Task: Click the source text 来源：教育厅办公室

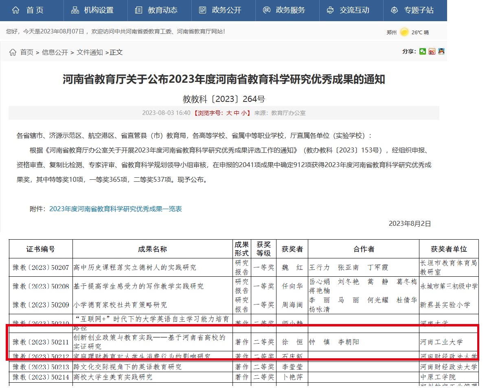Action: pos(280,113)
